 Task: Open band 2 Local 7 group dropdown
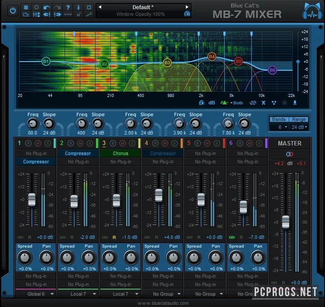[78, 294]
